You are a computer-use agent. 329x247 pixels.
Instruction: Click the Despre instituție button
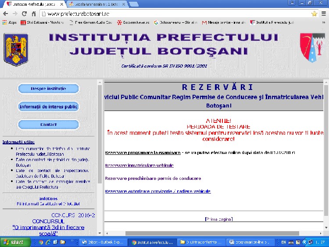[x=48, y=89]
